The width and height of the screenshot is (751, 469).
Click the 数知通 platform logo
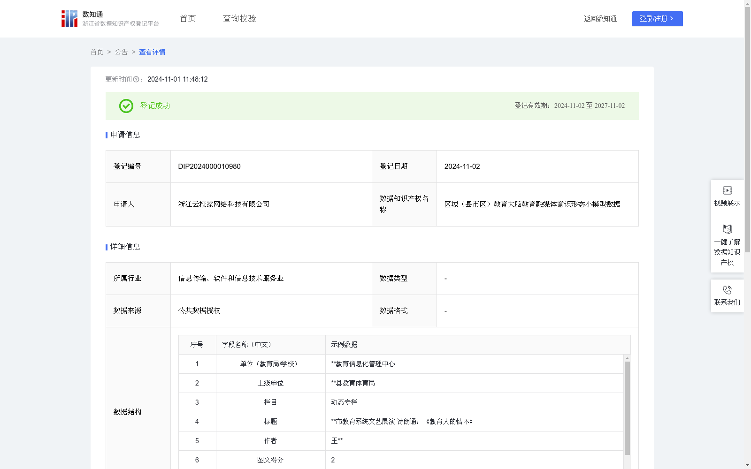point(110,19)
